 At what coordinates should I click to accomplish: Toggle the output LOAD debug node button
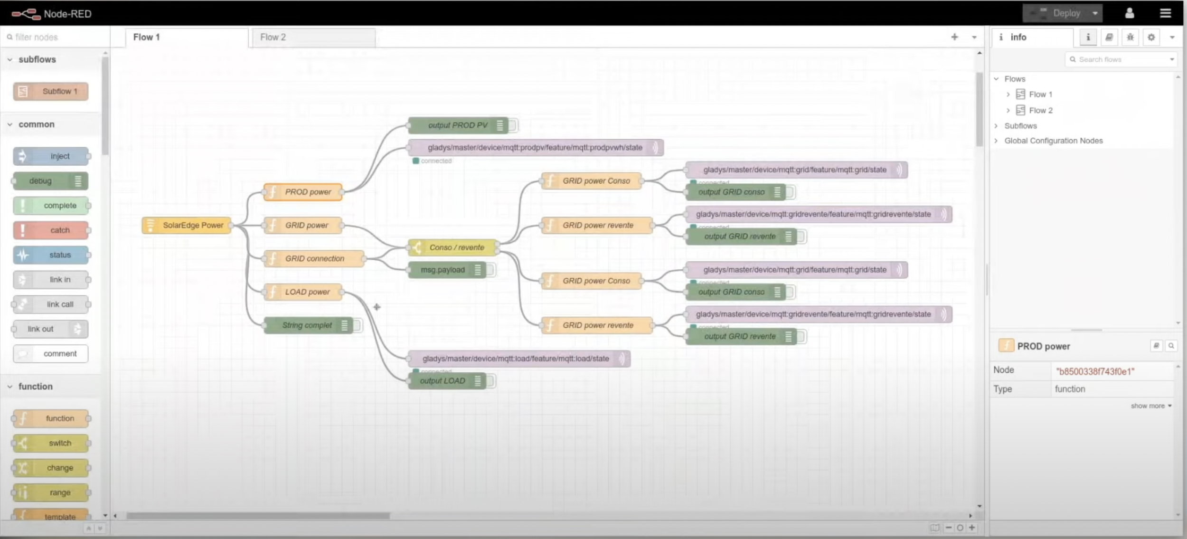coord(491,381)
